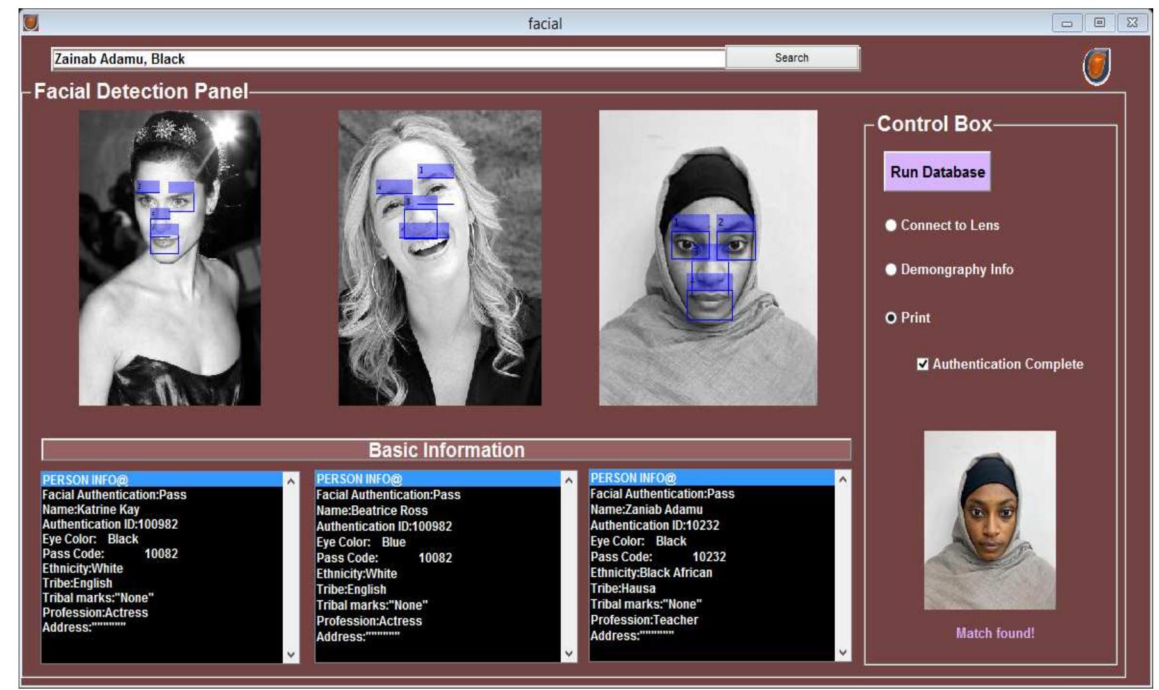The image size is (1159, 690).
Task: Click the app icon in title bar
Action: (30, 23)
